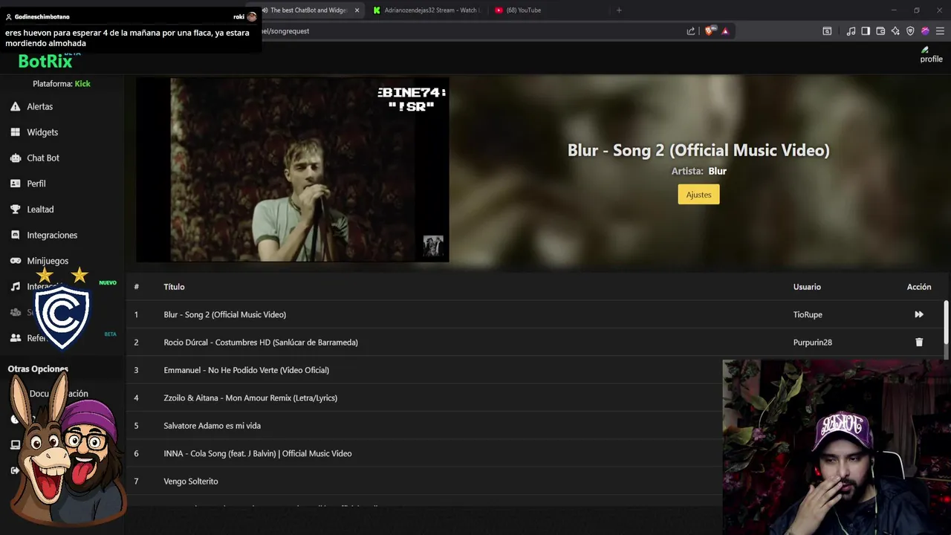The width and height of the screenshot is (951, 535).
Task: Open the Chat Bot robot icon
Action: (15, 158)
